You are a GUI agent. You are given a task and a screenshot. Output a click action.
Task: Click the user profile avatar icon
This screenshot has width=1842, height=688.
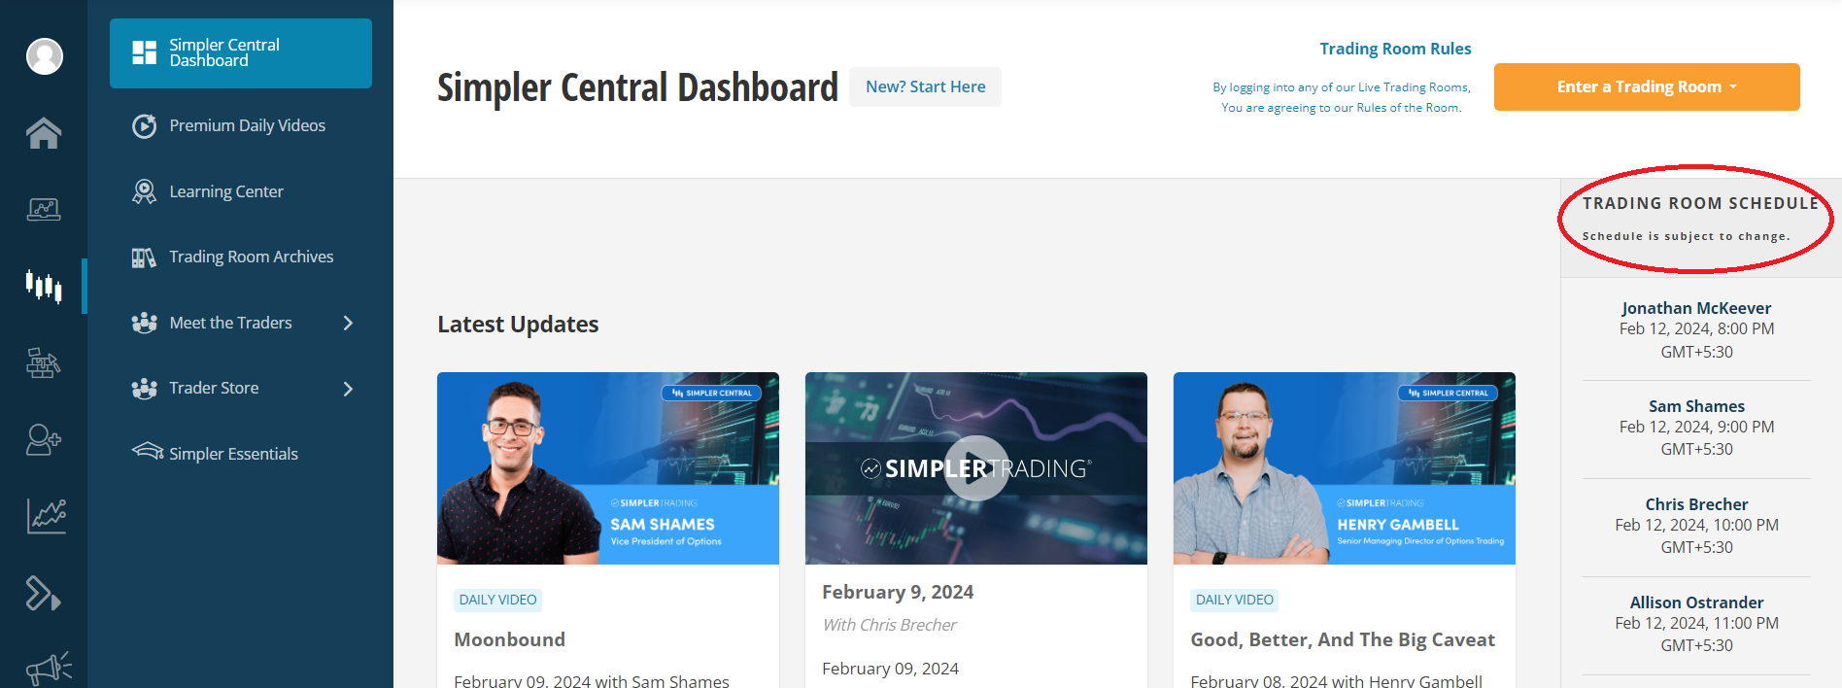(x=44, y=56)
